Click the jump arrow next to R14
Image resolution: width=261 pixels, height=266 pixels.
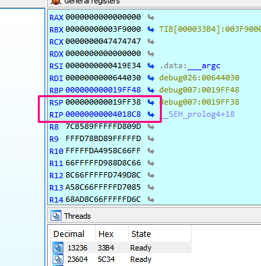point(151,200)
